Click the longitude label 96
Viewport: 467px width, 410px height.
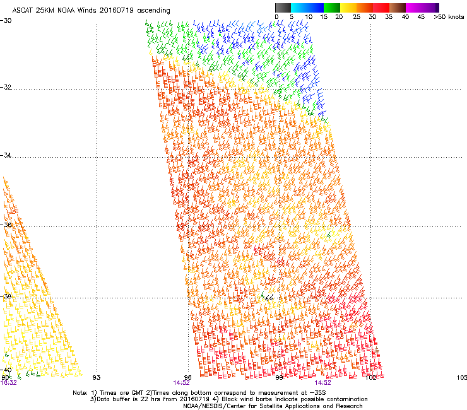click(x=188, y=378)
